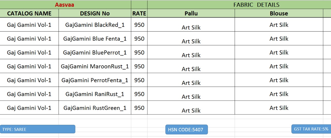
Task: Click the DESIGN No column header
Action: 95,13
